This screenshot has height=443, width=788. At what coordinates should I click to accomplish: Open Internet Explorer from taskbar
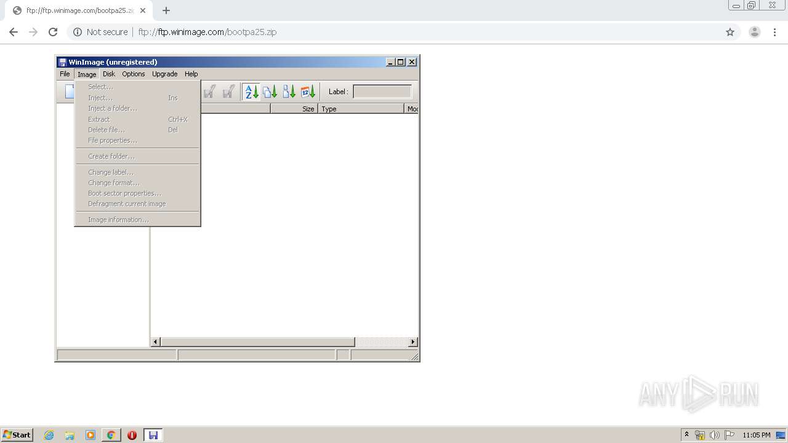click(x=49, y=435)
